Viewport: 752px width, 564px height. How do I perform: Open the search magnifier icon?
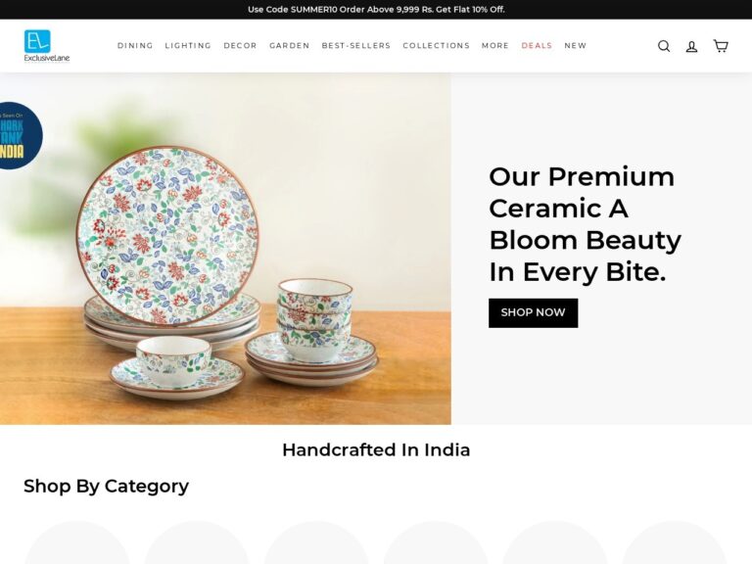(x=664, y=46)
